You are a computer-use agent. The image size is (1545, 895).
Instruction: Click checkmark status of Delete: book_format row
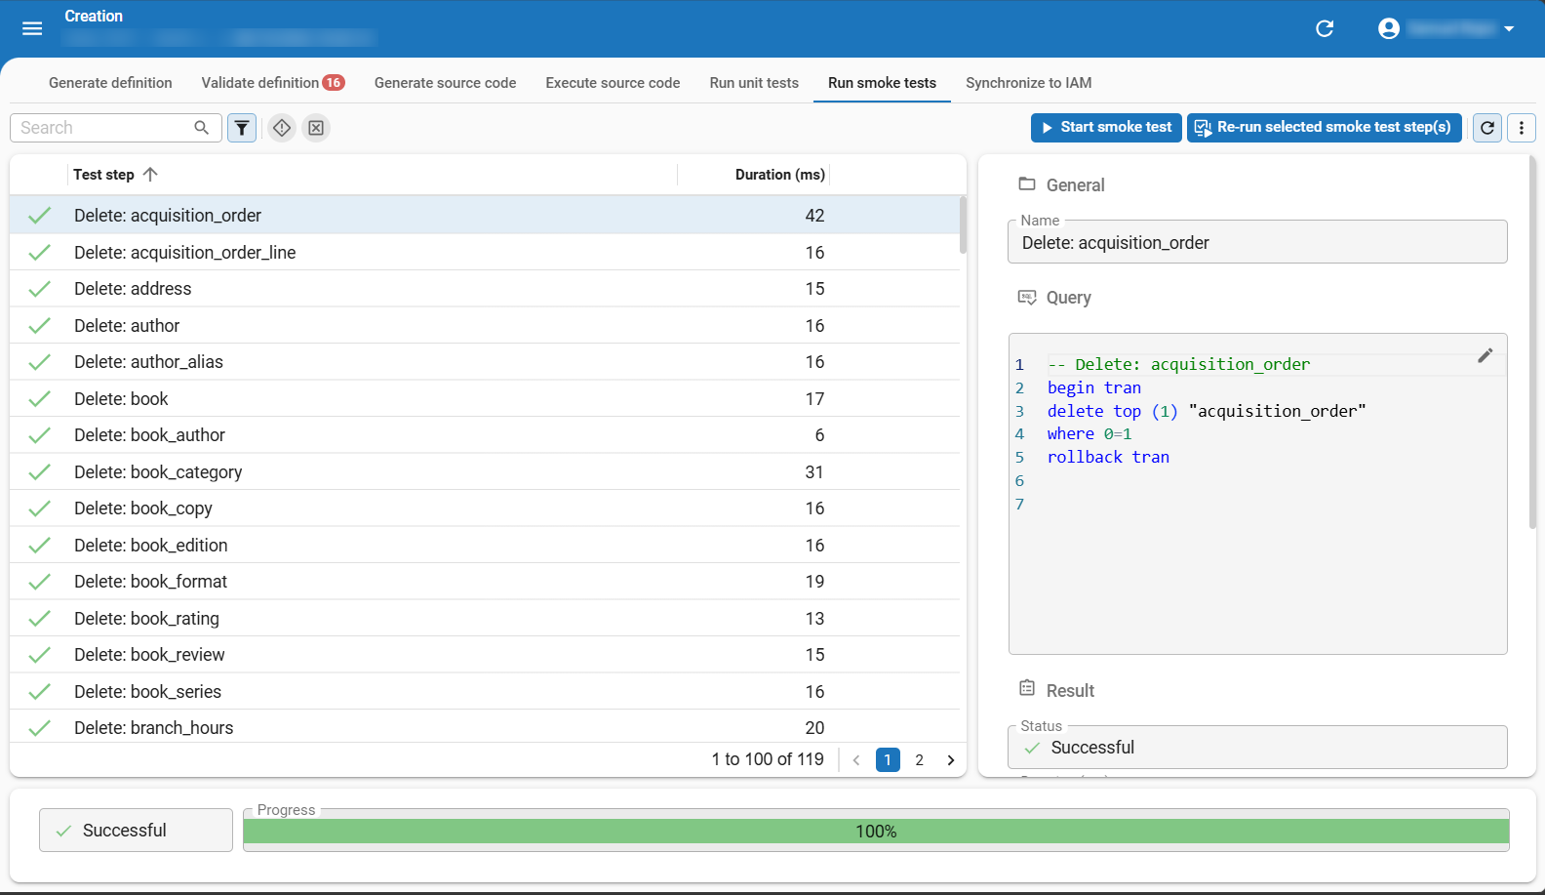point(39,582)
